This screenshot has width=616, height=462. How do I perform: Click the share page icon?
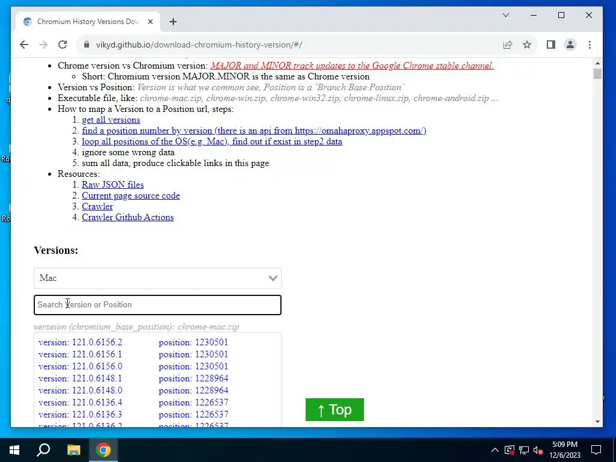[508, 45]
